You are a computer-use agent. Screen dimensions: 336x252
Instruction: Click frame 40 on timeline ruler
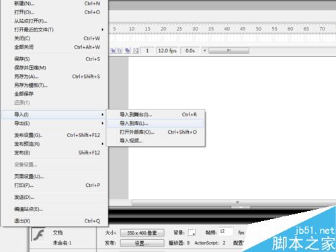point(227,29)
